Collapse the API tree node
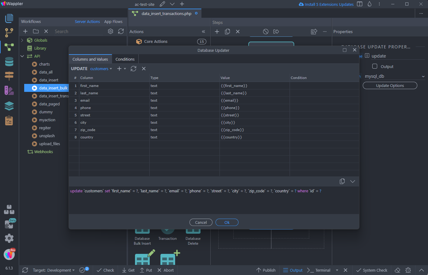428x275 pixels. click(x=22, y=56)
